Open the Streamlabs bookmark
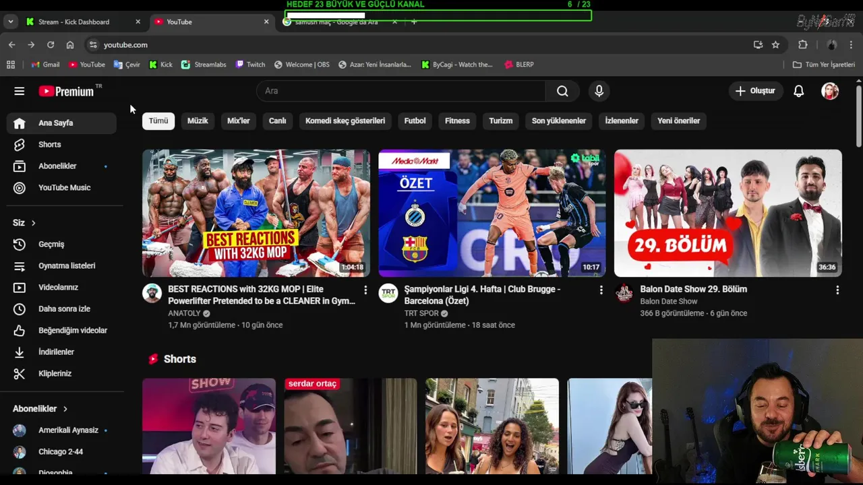Viewport: 863px width, 485px height. click(204, 65)
